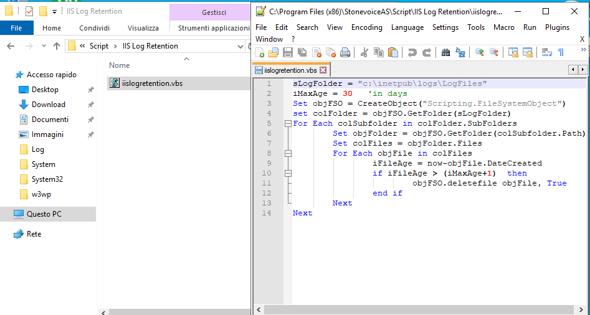
Task: Toggle the Word Wrap toolbar button
Action: 546,53
